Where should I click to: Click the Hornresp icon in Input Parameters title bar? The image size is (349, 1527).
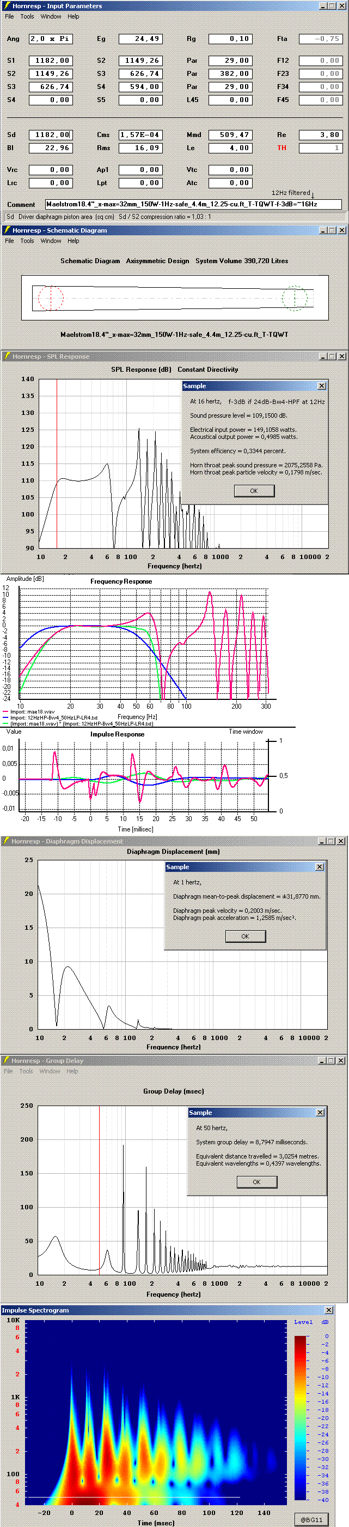point(7,6)
